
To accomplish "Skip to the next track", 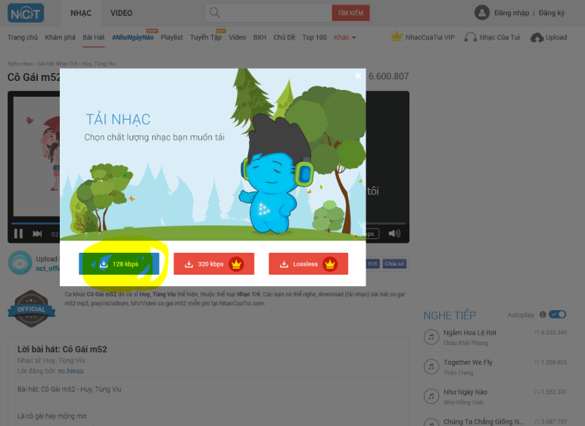I will (x=37, y=234).
